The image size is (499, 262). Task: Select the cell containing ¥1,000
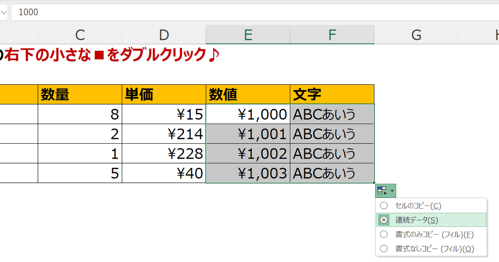click(x=248, y=114)
